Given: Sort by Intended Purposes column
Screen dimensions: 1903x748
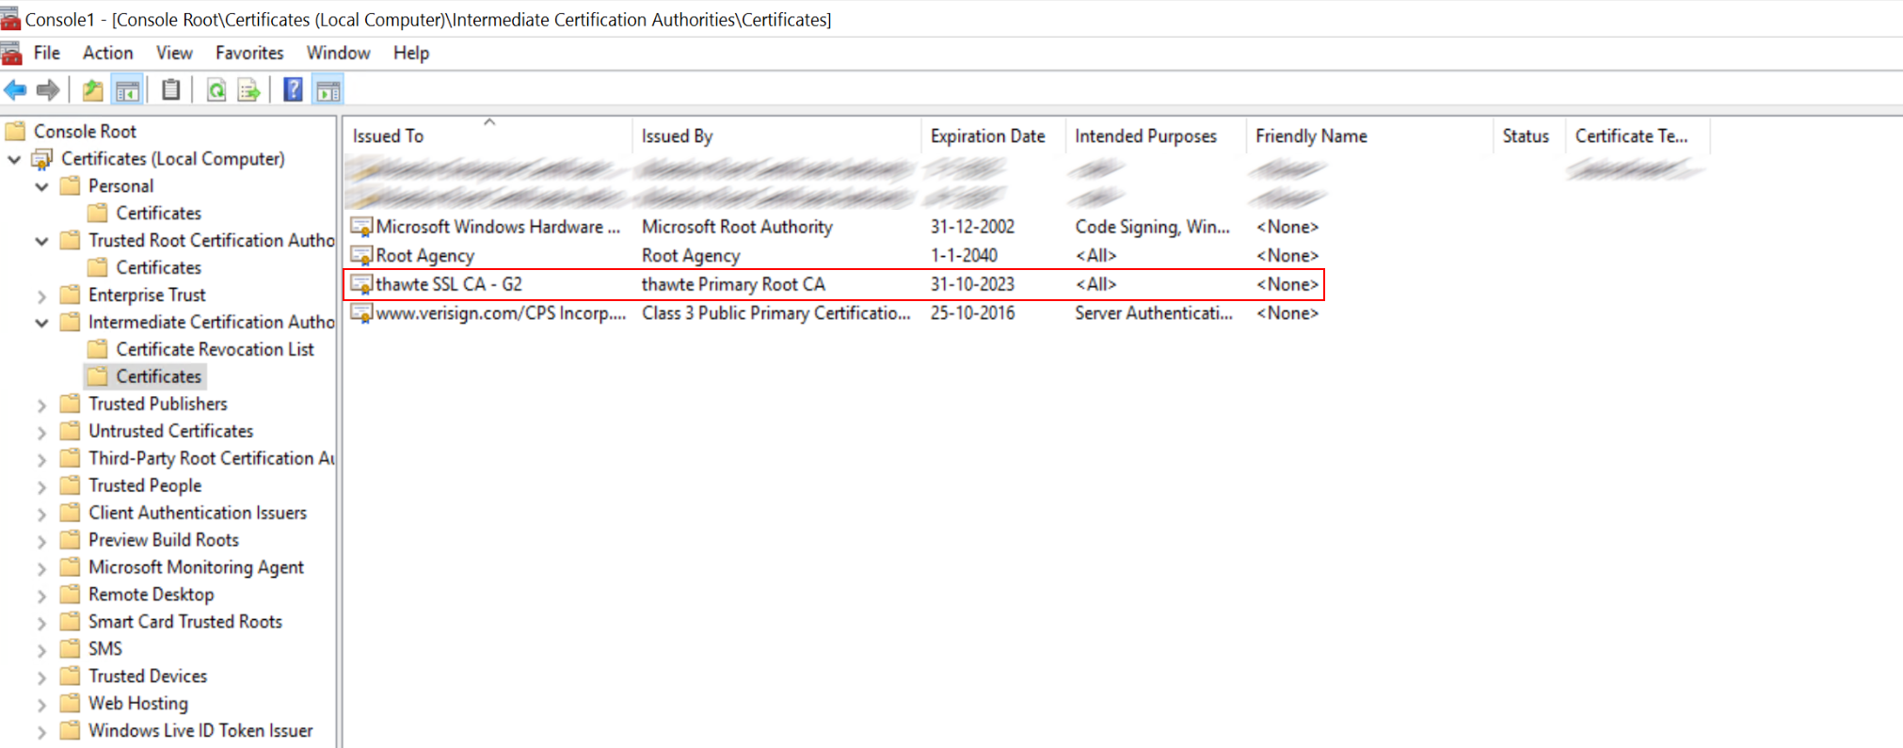Looking at the screenshot, I should [x=1156, y=135].
